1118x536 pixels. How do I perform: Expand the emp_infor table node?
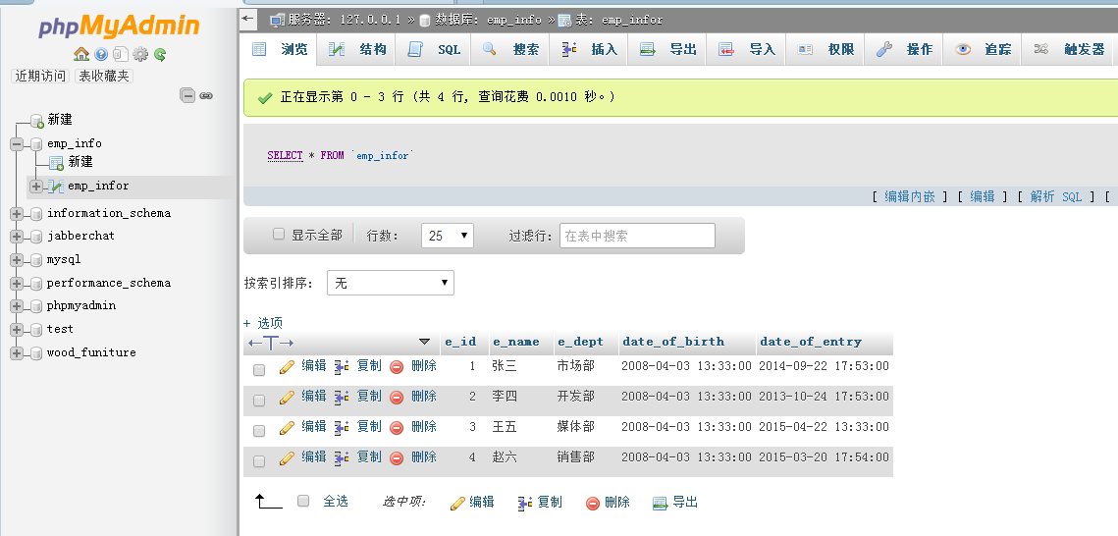tap(36, 187)
